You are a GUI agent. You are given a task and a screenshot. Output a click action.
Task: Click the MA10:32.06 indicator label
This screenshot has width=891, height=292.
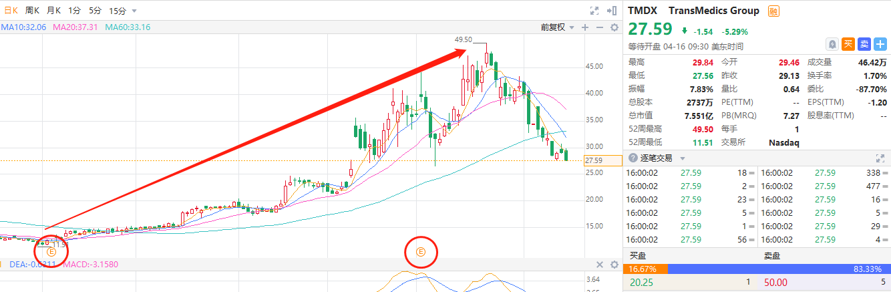pyautogui.click(x=23, y=27)
